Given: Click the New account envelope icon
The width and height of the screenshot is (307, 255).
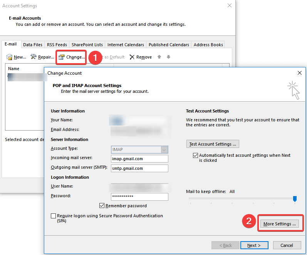Looking at the screenshot, I should click(9, 57).
